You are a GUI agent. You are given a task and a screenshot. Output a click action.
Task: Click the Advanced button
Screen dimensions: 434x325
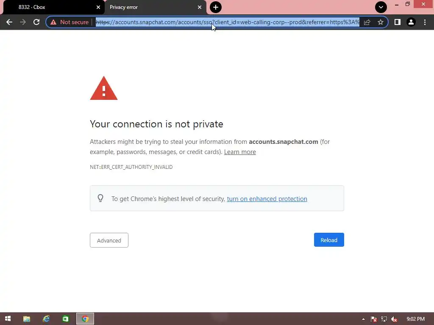click(109, 240)
